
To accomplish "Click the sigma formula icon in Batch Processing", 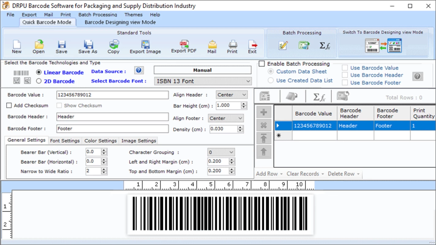I will (x=325, y=46).
